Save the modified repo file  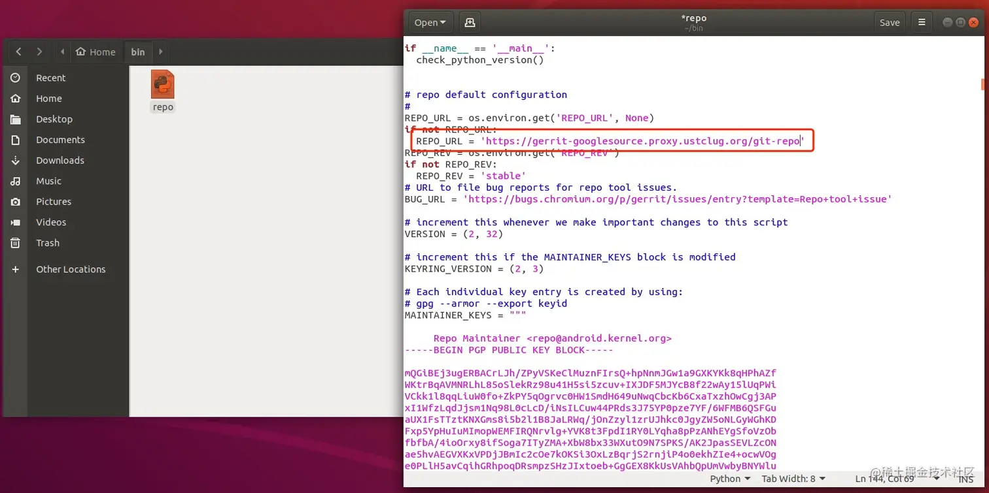coord(890,22)
